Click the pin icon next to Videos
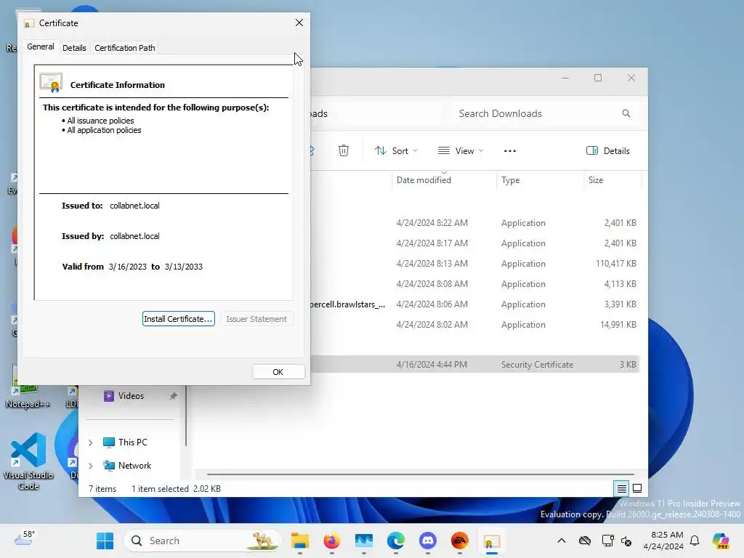744x558 pixels. pos(173,396)
